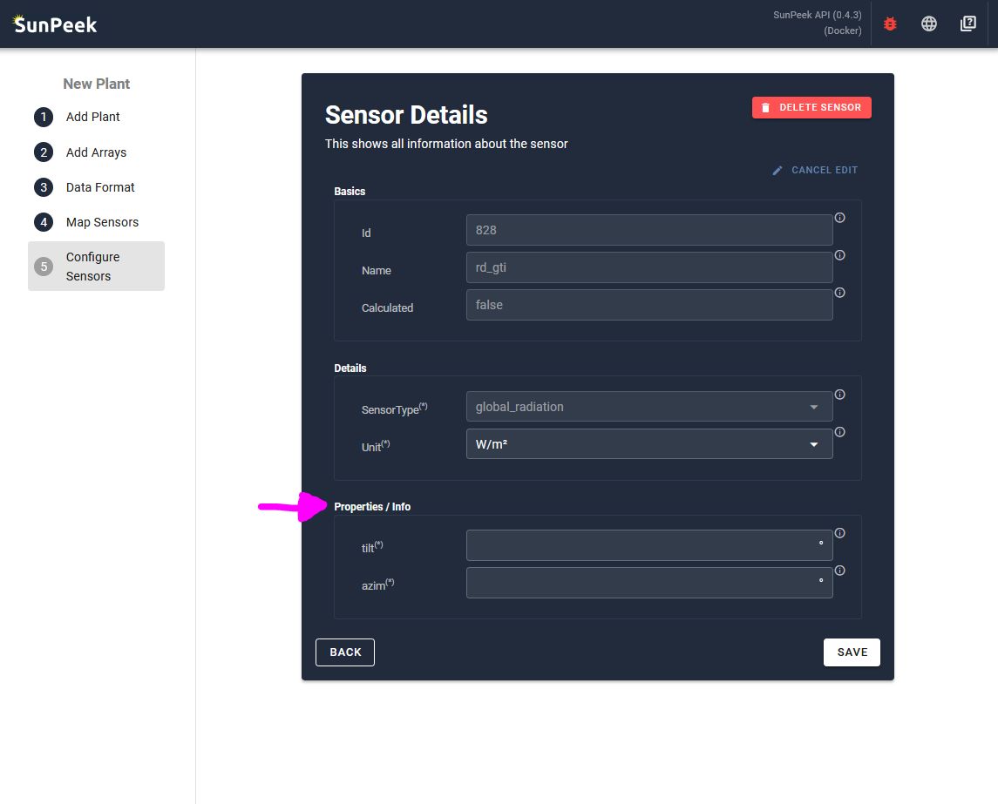Click the Sensor Details heading
This screenshot has width=998, height=804.
406,115
